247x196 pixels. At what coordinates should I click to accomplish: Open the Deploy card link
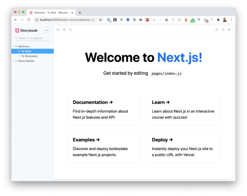(183, 147)
